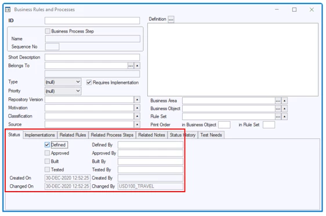Click the Approved By field
Viewport: 326px width, 216px height.
(150, 153)
